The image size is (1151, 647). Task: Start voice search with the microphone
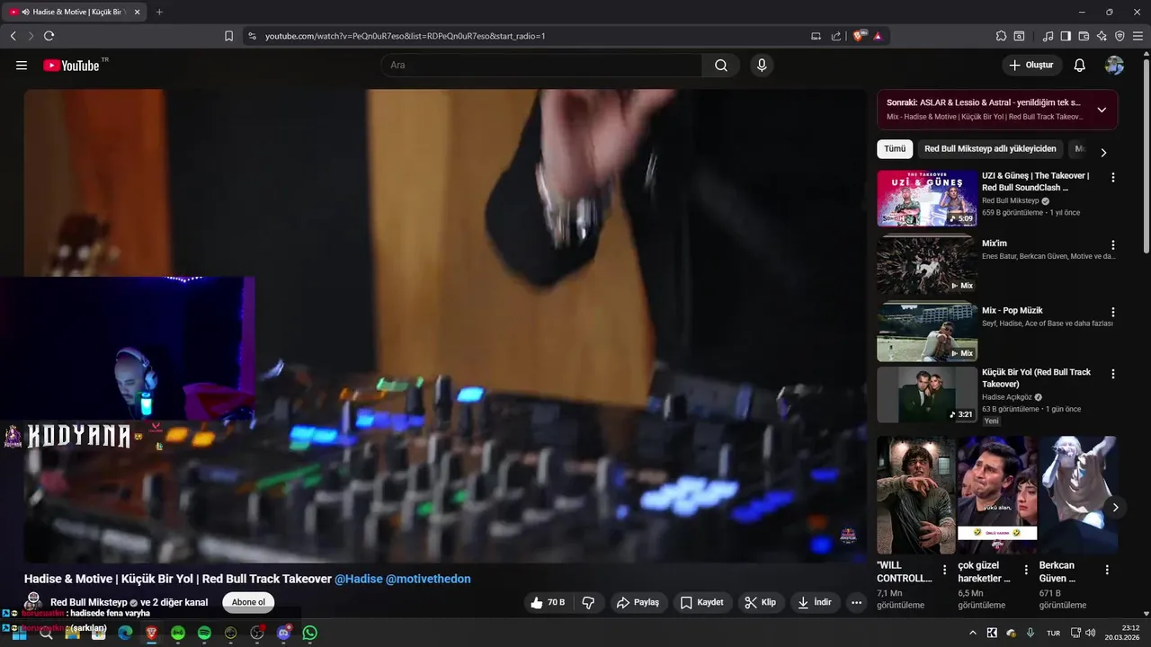(762, 66)
